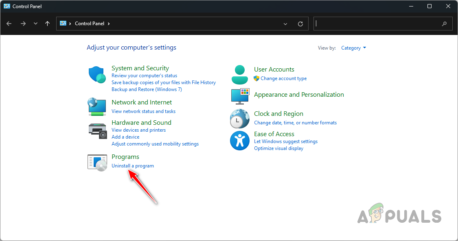The height and width of the screenshot is (241, 458).
Task: Click the UAC shield beside Change account type
Action: pyautogui.click(x=256, y=78)
